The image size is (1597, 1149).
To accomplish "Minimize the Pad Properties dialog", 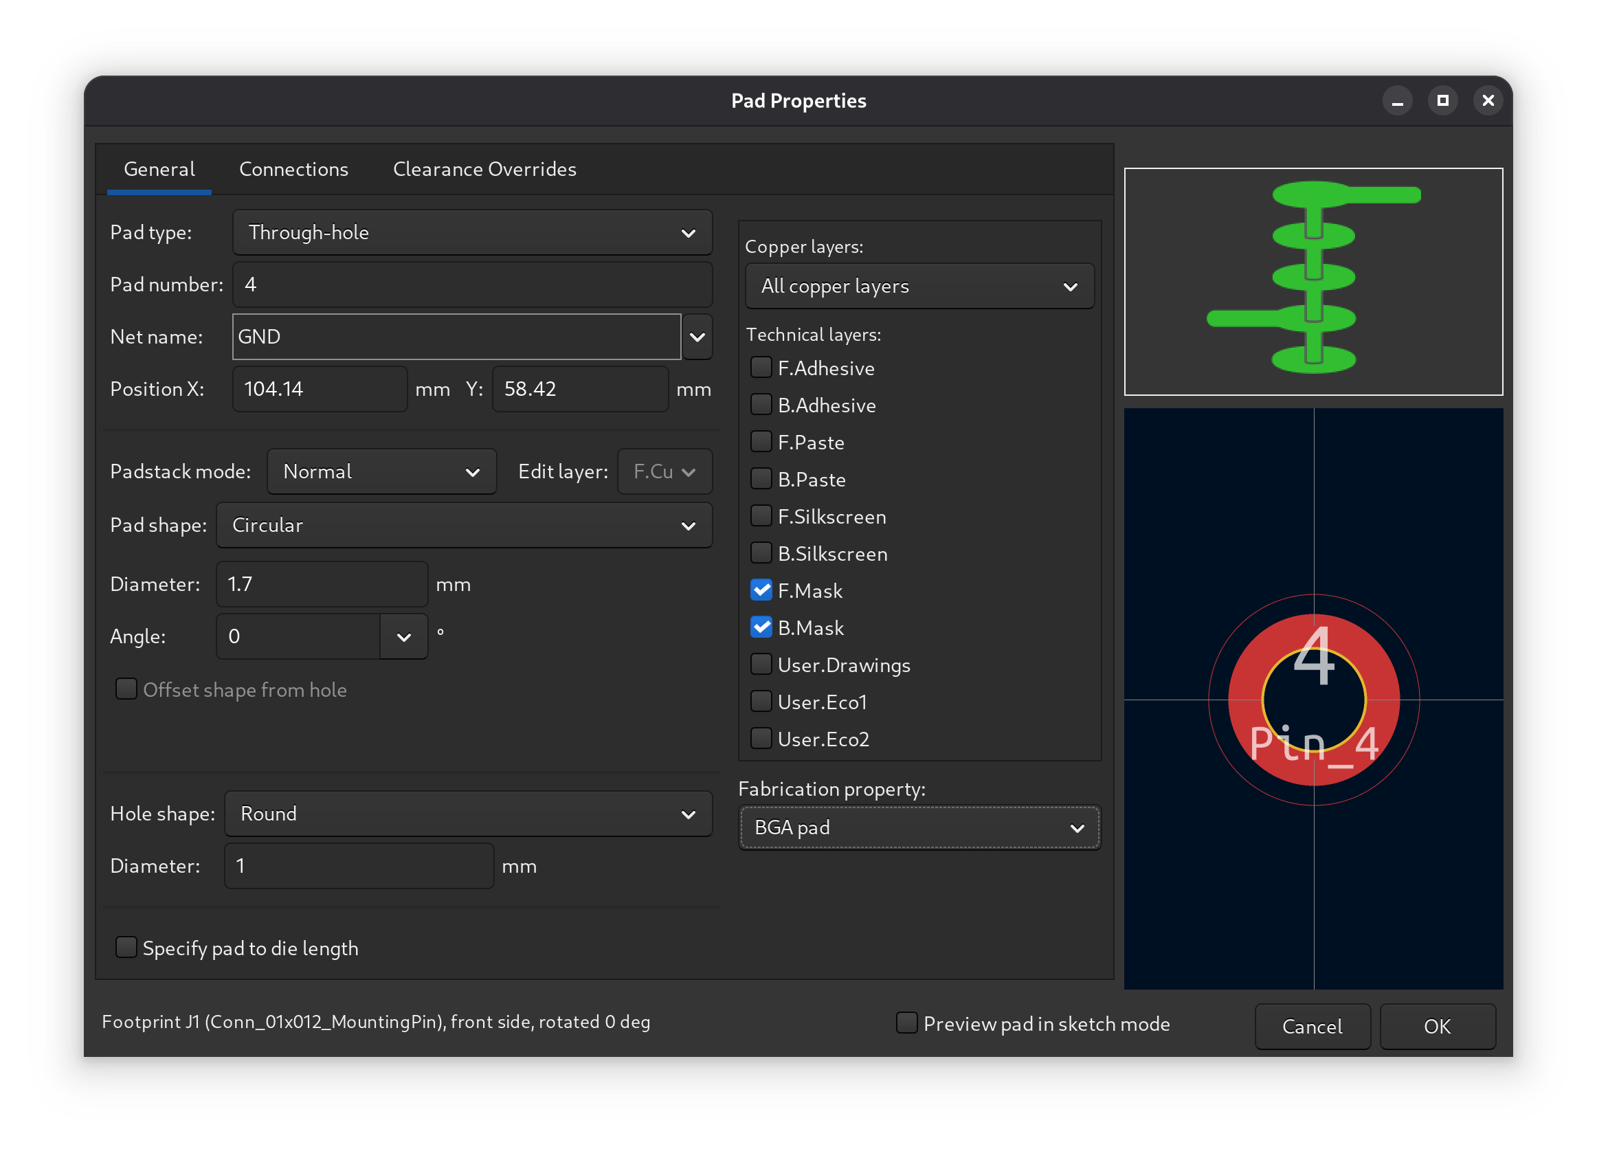I will point(1397,102).
